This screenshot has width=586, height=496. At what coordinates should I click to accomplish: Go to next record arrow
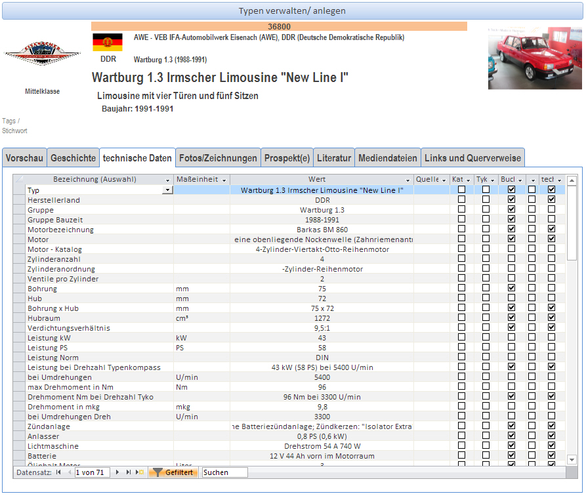[x=117, y=472]
